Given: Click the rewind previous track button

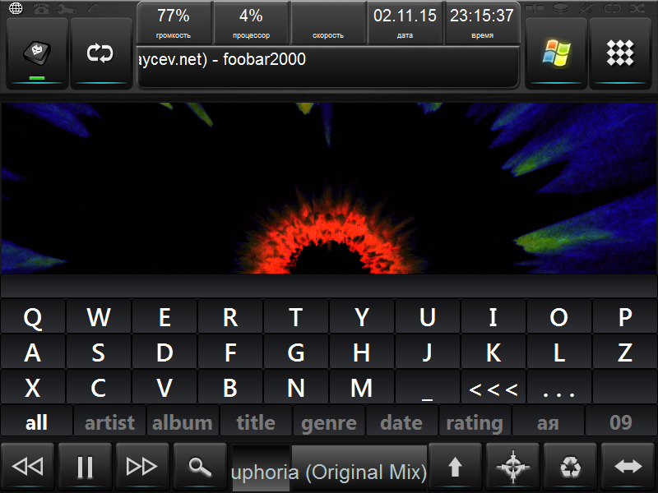Looking at the screenshot, I should pyautogui.click(x=28, y=468).
